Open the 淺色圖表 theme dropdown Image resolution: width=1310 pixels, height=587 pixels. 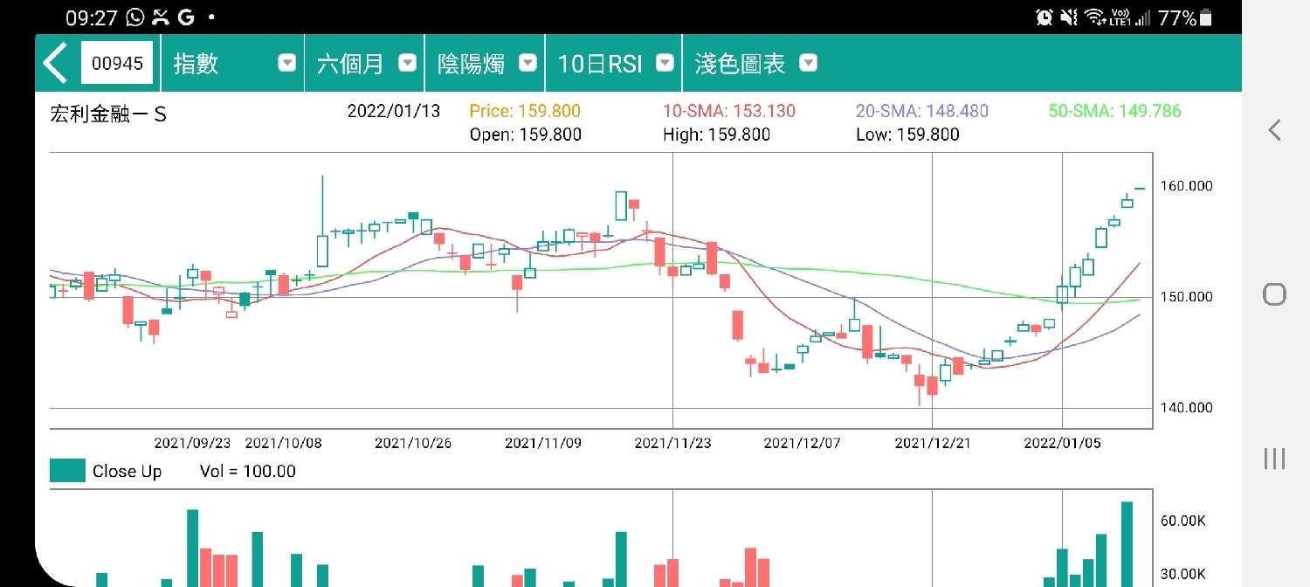coord(754,64)
